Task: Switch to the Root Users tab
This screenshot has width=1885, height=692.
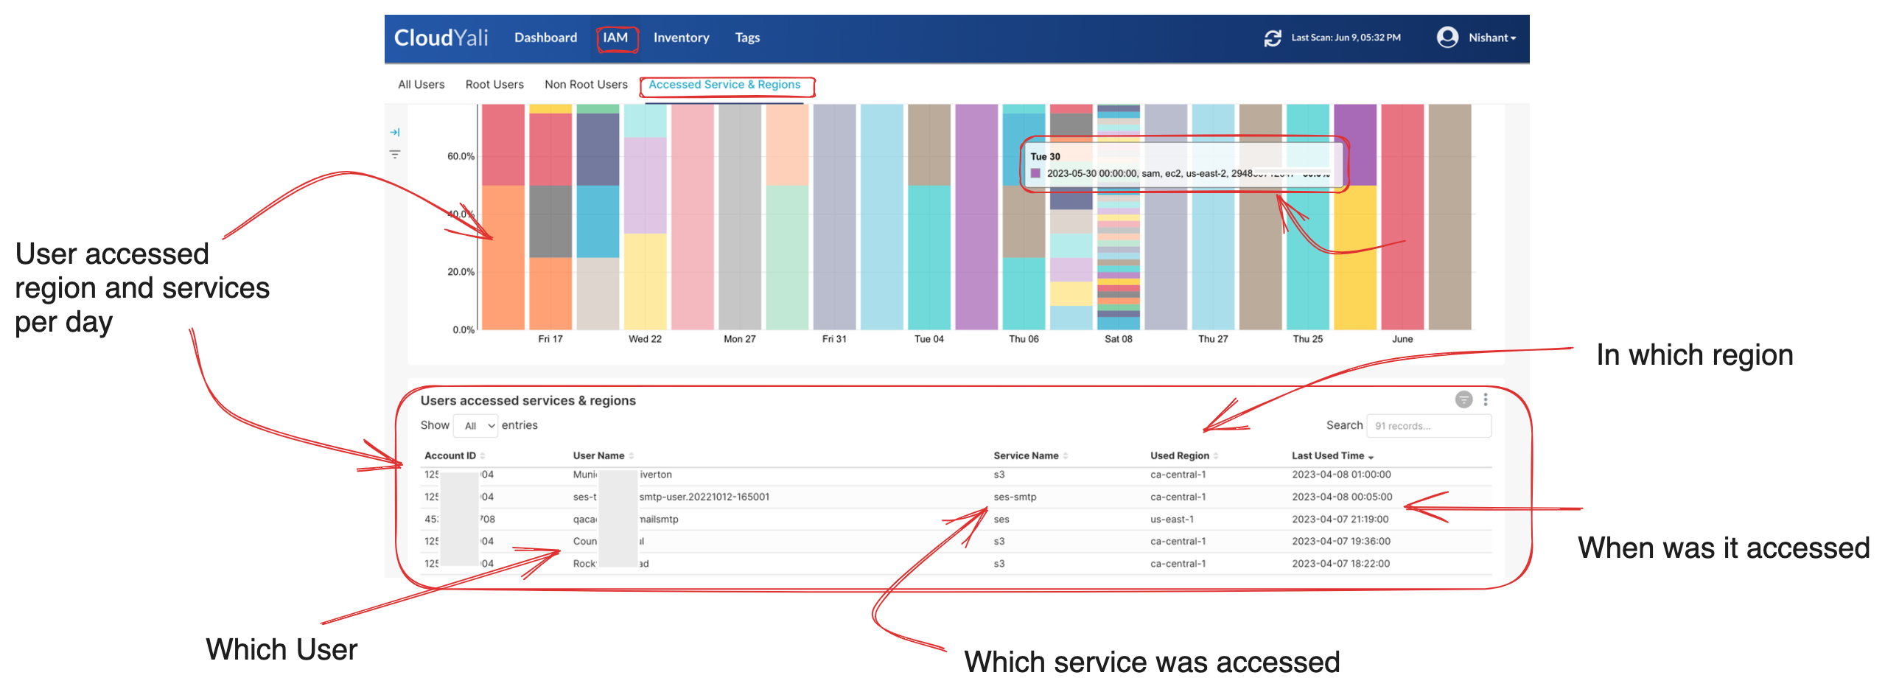Action: coord(494,83)
